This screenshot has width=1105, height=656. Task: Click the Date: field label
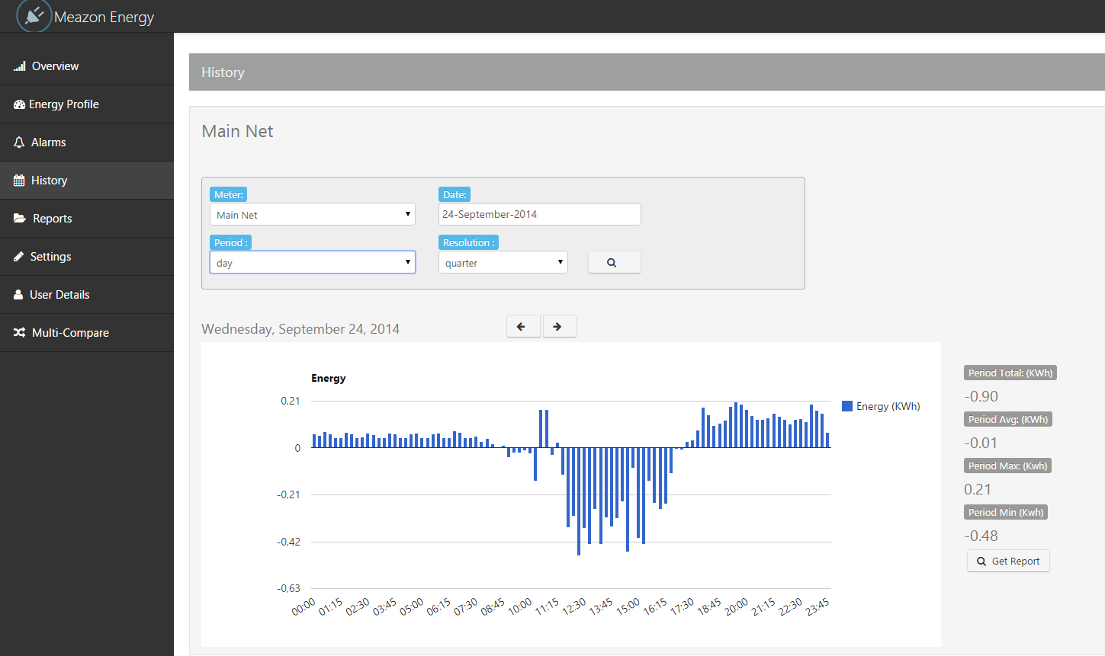[455, 194]
